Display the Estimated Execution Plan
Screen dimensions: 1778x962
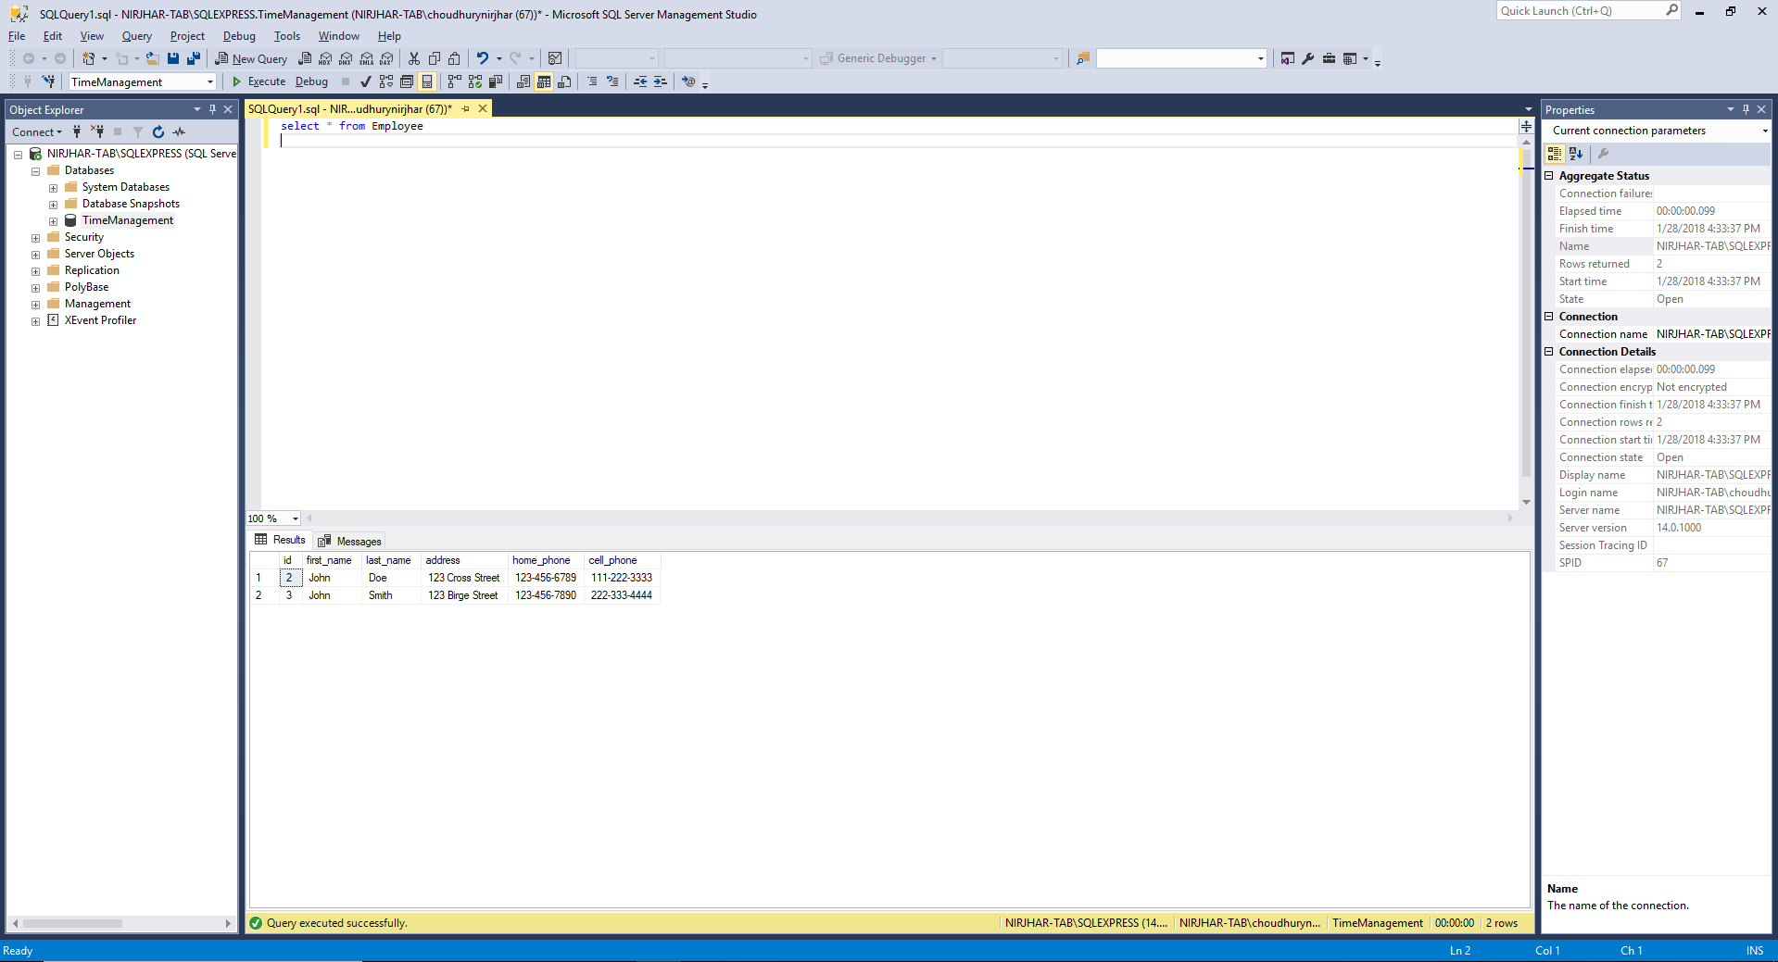point(386,81)
